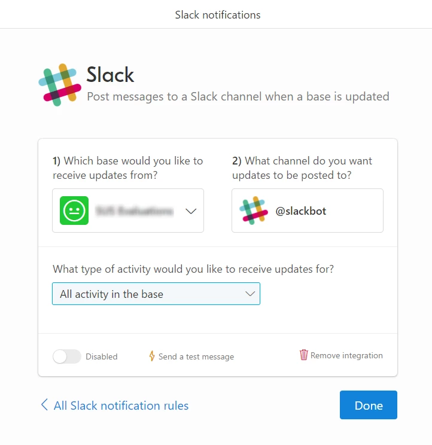Click the lightning bolt test icon
The height and width of the screenshot is (445, 432).
coord(152,356)
